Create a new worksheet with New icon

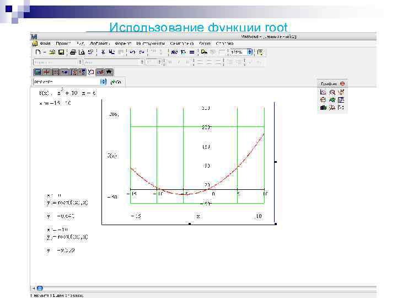pyautogui.click(x=37, y=52)
